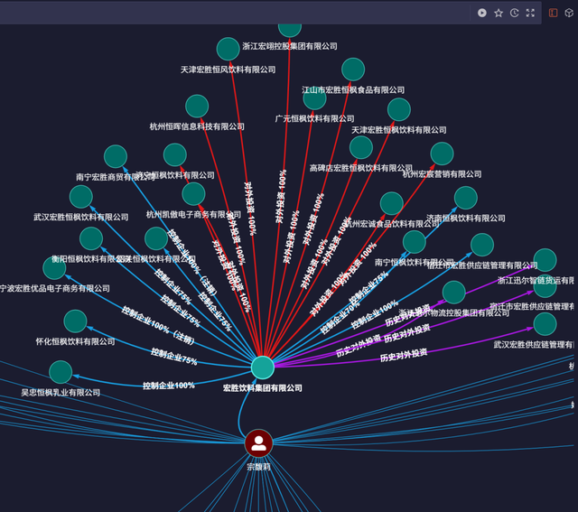Open the history clock icon
This screenshot has width=578, height=512.
click(x=514, y=13)
